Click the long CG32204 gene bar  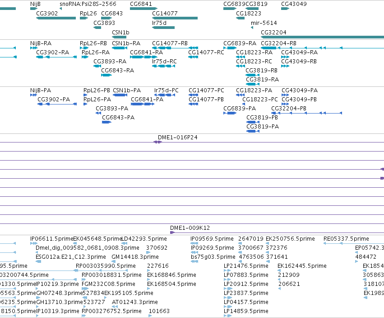(322, 37)
